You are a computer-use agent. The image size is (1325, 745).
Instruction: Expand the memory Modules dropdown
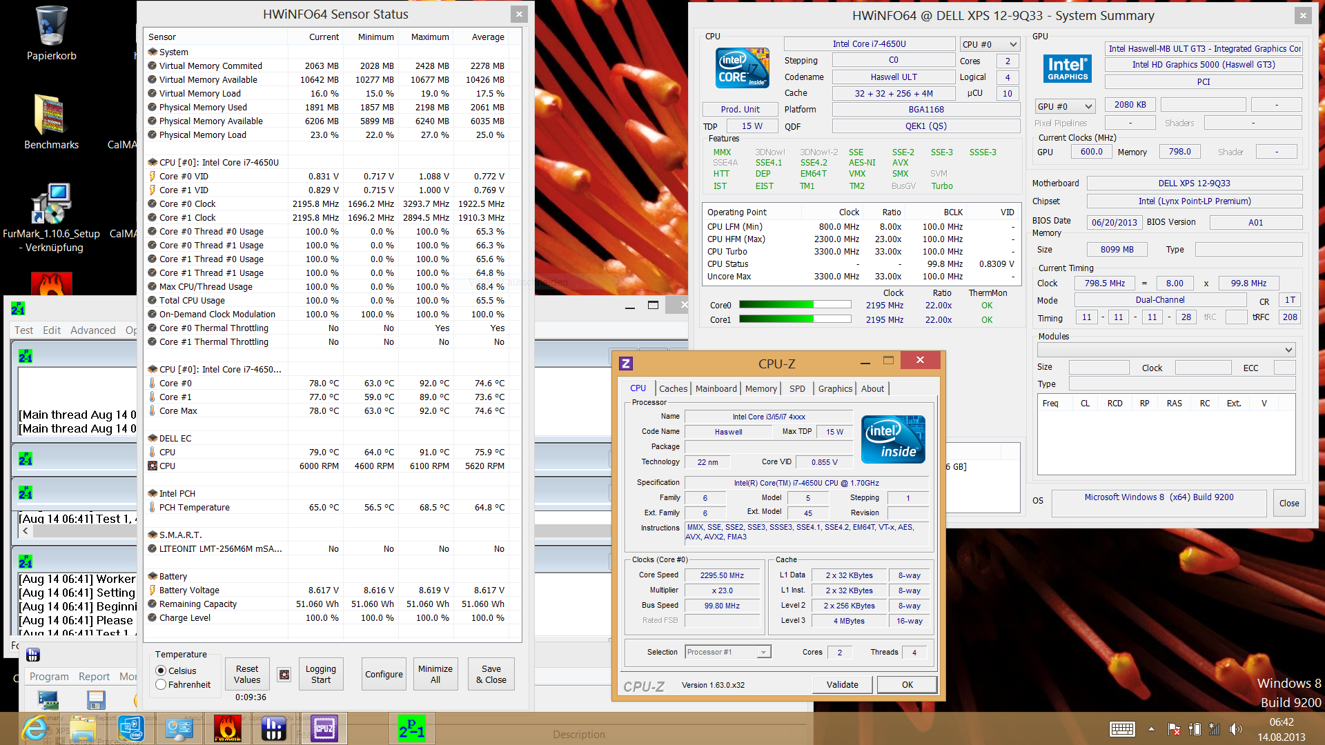point(1166,350)
